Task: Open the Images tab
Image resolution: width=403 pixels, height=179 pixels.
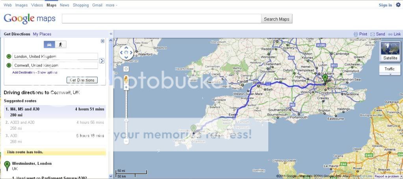Action: pos(21,5)
